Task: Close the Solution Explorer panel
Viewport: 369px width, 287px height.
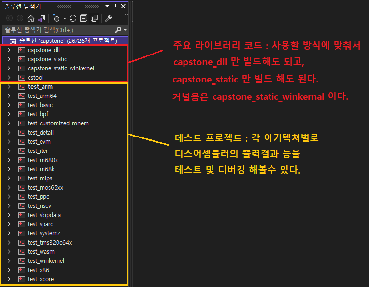Action: pyautogui.click(x=123, y=6)
